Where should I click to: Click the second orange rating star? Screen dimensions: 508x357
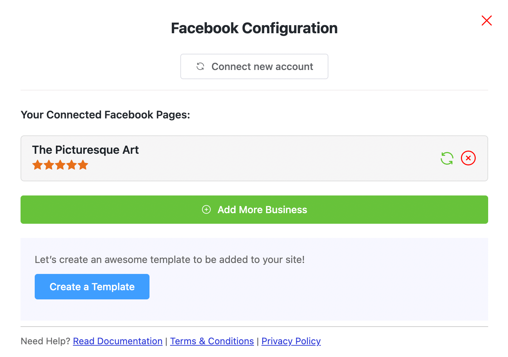(x=49, y=165)
